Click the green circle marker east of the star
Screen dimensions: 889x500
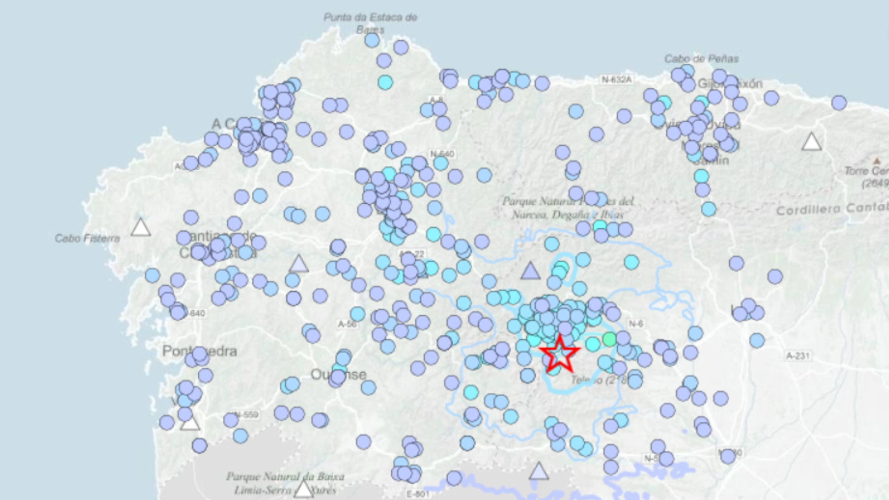[x=609, y=340]
